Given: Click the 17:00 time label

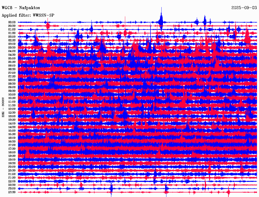Looking at the screenshot, I should [12, 145].
